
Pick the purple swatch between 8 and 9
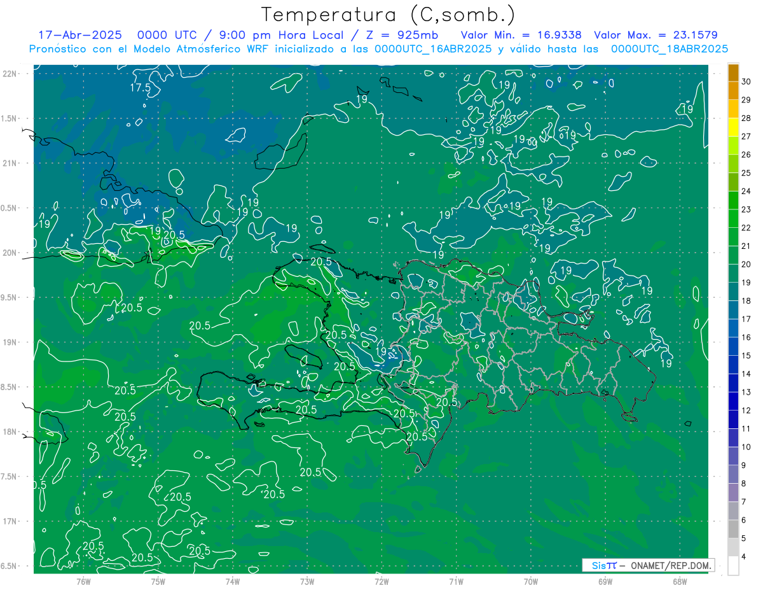(733, 475)
